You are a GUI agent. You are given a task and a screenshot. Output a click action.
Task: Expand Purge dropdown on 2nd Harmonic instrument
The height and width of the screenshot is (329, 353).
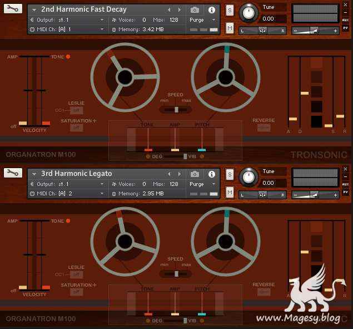tap(203, 19)
